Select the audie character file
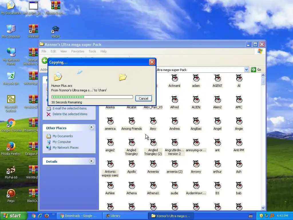293x220 pixels. (x=175, y=188)
